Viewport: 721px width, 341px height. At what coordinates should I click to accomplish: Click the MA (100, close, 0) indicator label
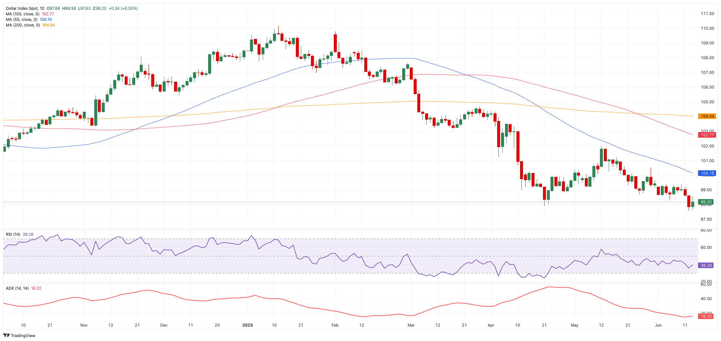(x=23, y=14)
